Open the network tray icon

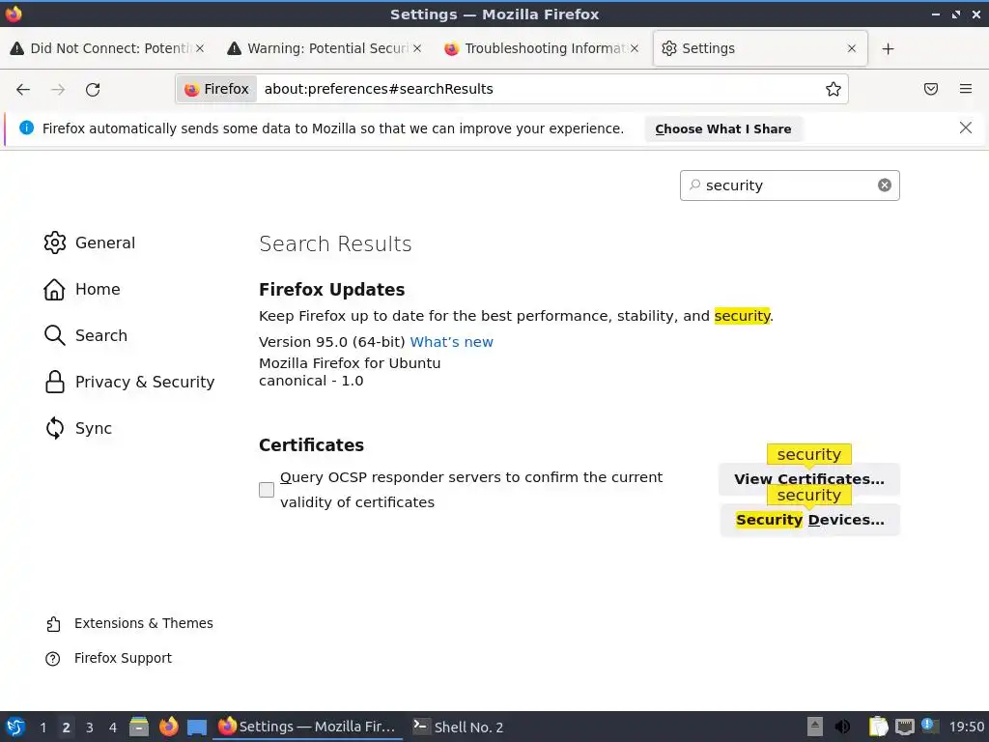[904, 727]
